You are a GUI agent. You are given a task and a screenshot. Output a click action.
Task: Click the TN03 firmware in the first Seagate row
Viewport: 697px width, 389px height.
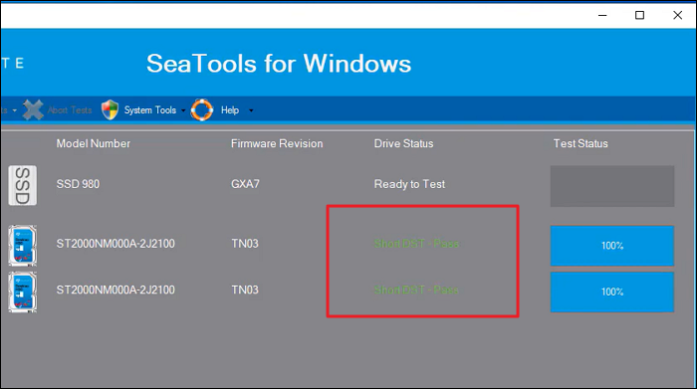tap(245, 244)
